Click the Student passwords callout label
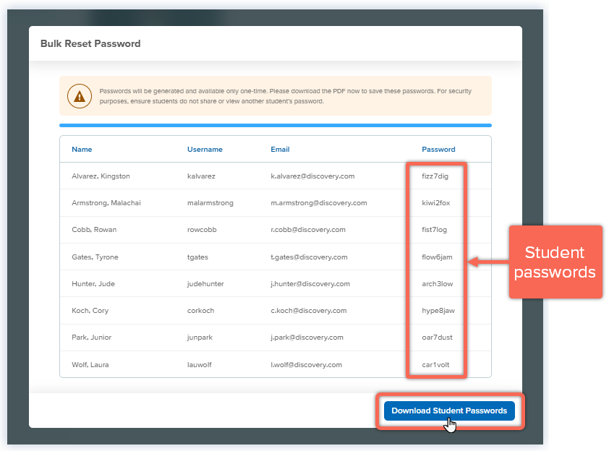The image size is (609, 451). click(555, 262)
